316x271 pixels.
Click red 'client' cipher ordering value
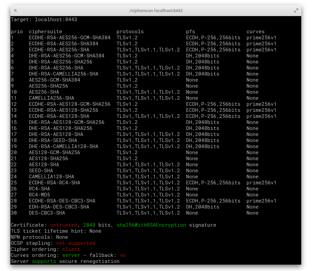(71, 249)
